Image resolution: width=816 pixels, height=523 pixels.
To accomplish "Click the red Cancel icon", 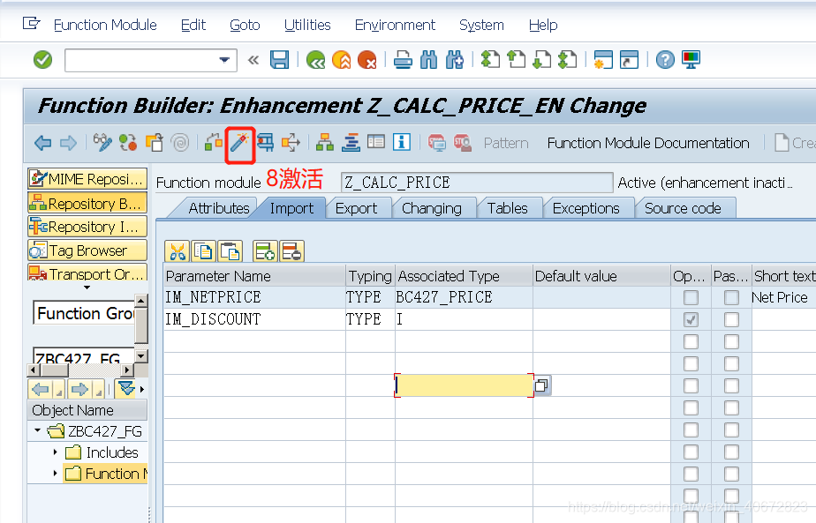I will (x=367, y=60).
